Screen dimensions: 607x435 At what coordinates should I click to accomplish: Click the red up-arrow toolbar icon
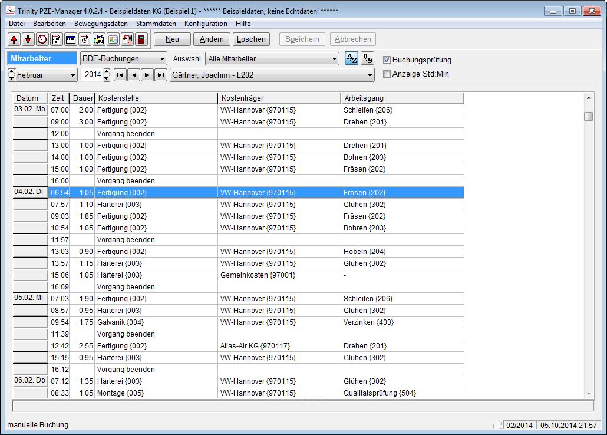coord(14,39)
